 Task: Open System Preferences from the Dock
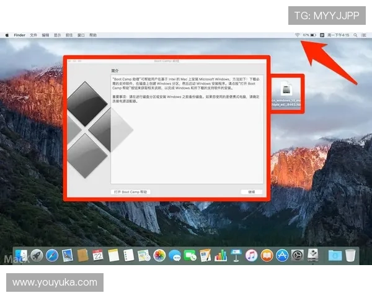pyautogui.click(x=298, y=255)
